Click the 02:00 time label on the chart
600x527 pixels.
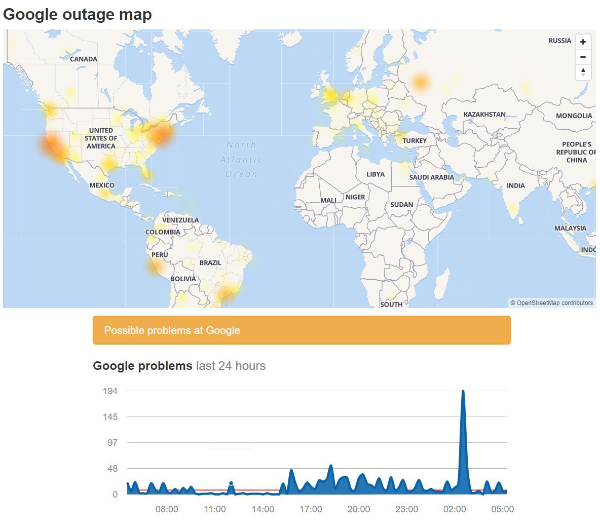(x=455, y=509)
